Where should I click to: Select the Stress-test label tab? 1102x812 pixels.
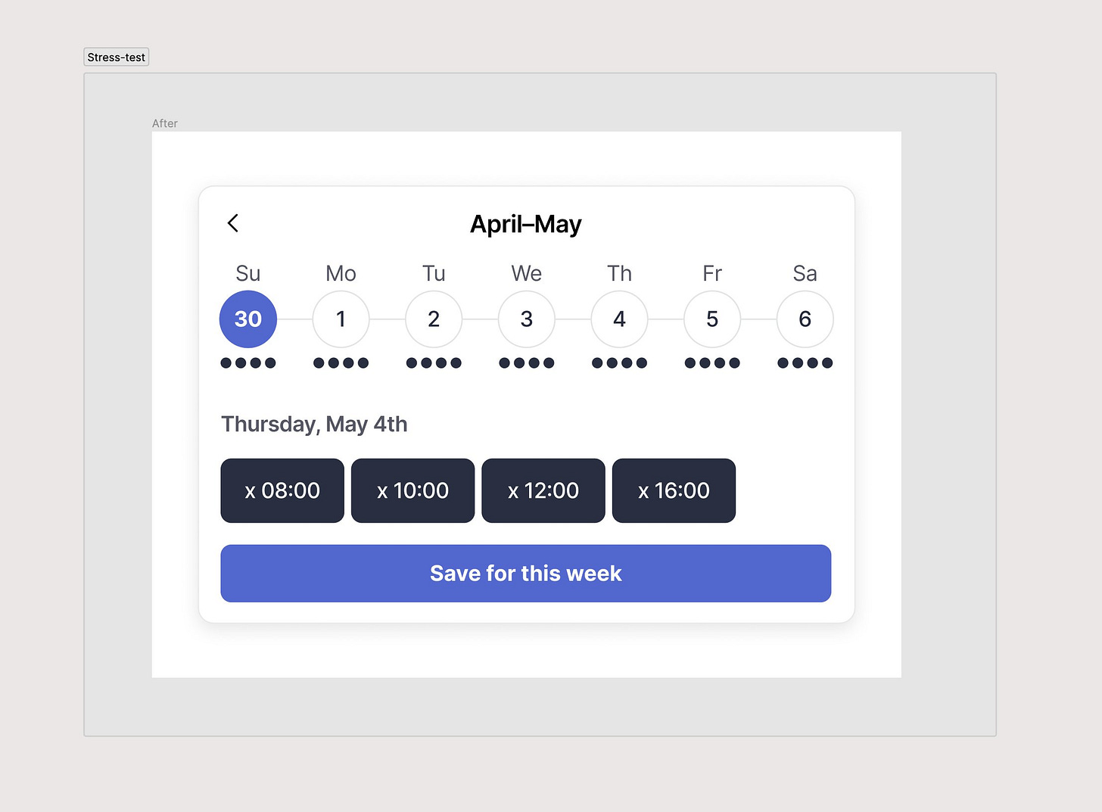tap(115, 56)
